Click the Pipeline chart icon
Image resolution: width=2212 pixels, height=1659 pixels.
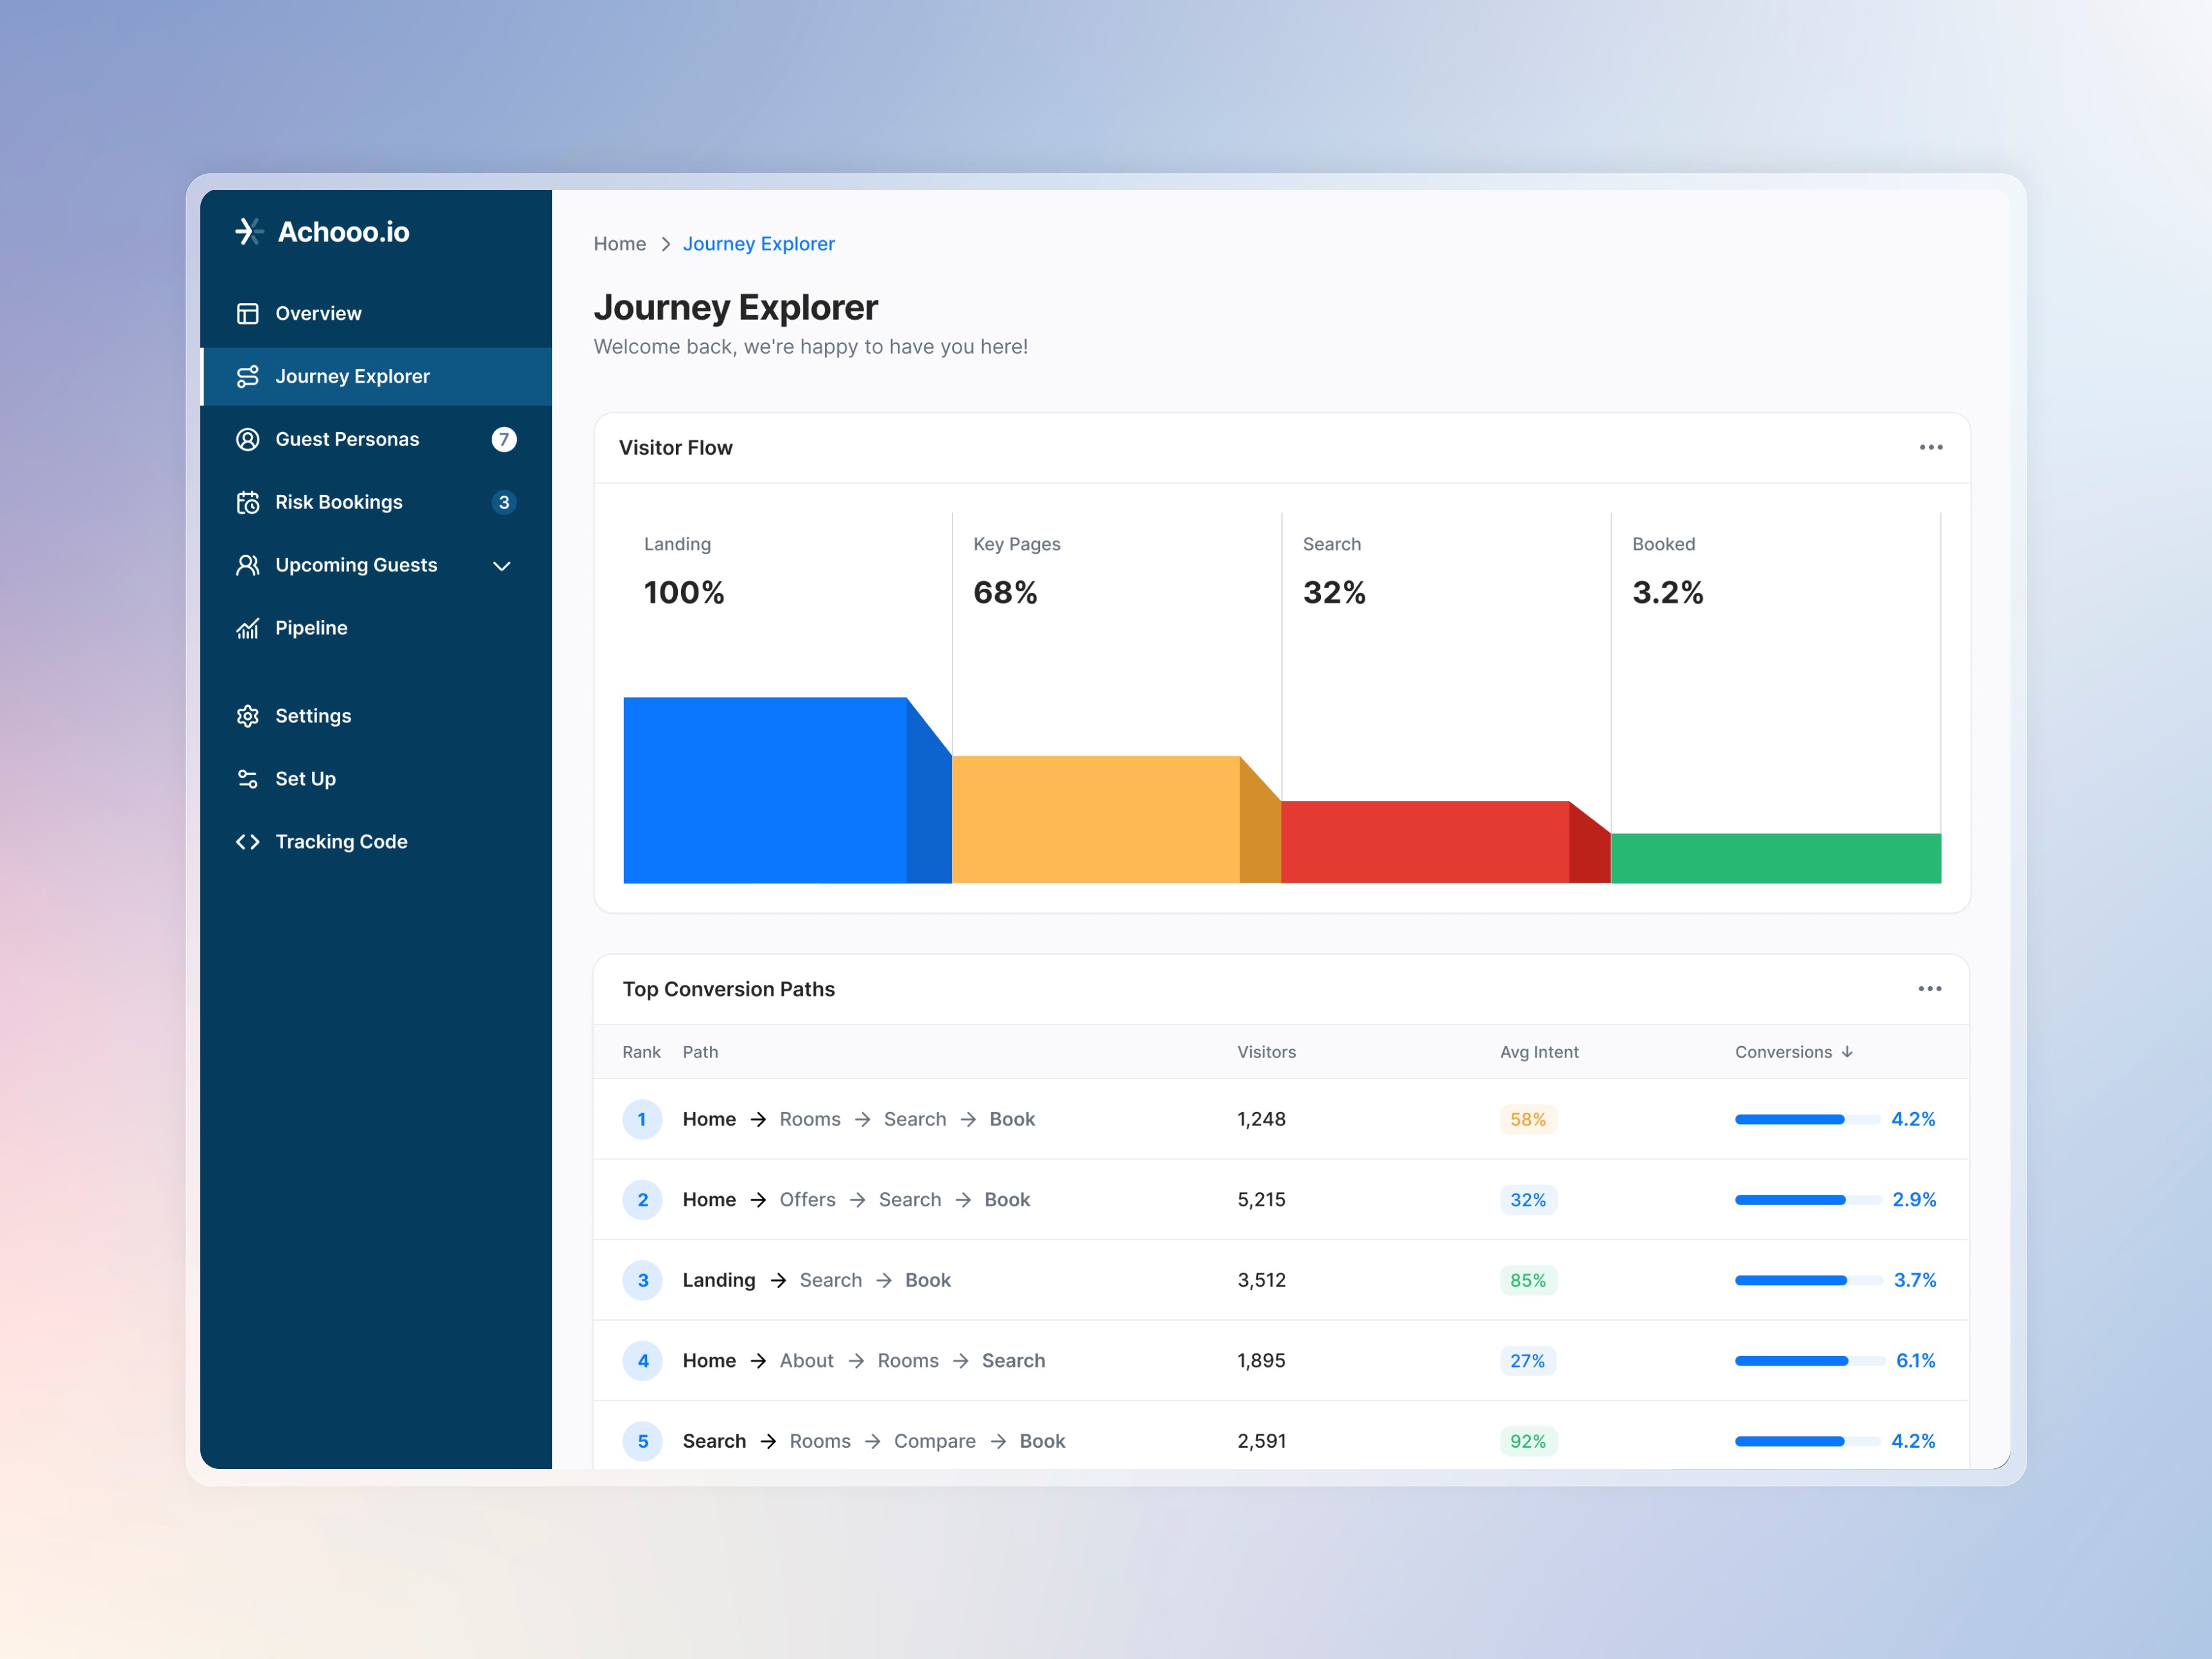247,628
